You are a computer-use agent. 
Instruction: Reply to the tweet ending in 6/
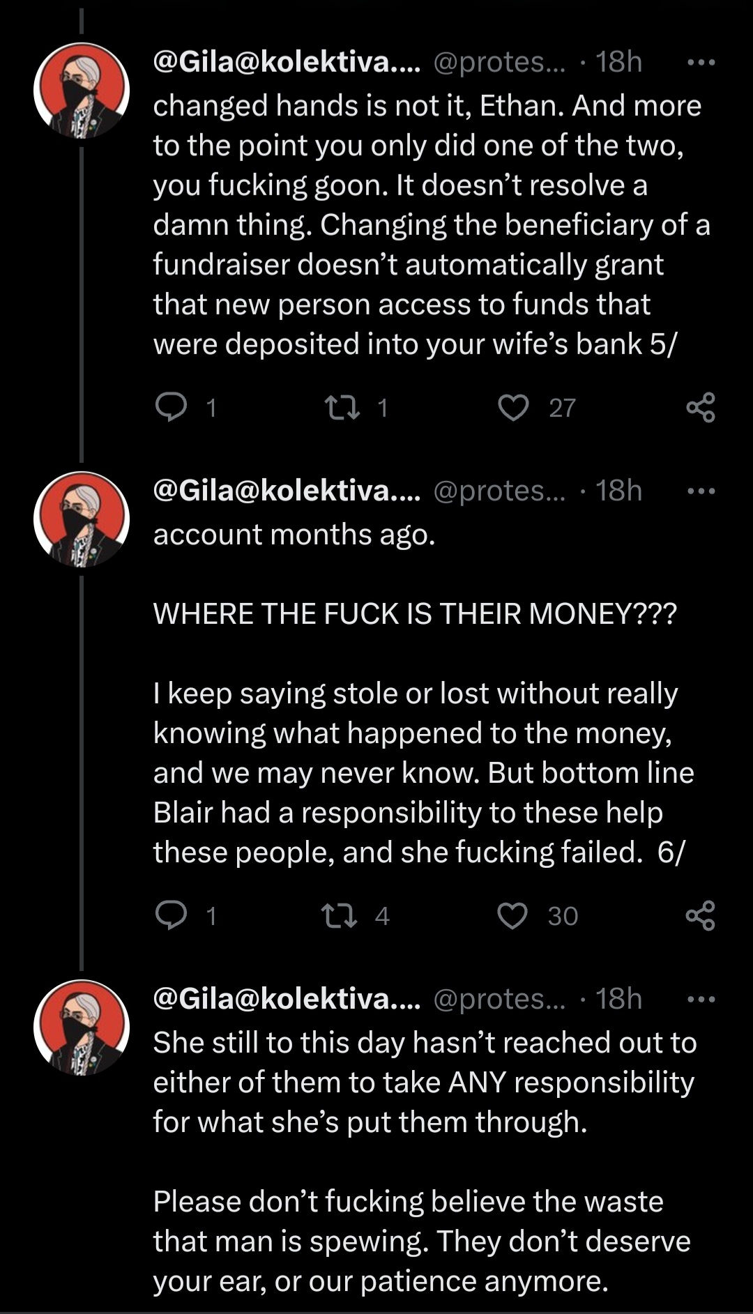pos(170,915)
